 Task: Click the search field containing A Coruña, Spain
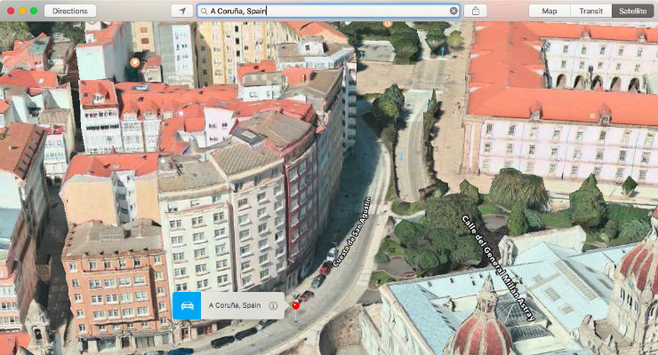[x=328, y=11]
